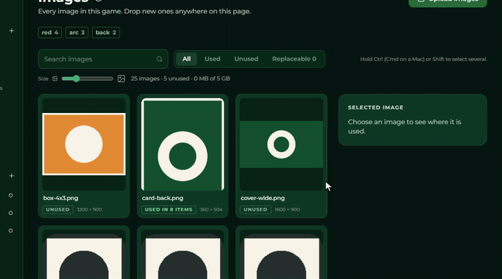
Task: Show only Unused images tab
Action: pyautogui.click(x=246, y=59)
